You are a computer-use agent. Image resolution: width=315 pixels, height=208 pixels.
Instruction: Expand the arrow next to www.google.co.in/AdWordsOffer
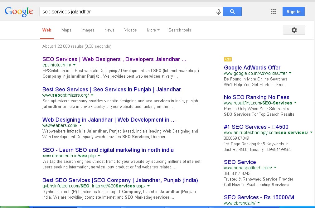pyautogui.click(x=290, y=73)
